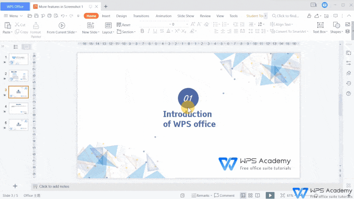Start slideshow From Current Slide icon
This screenshot has width=354, height=199.
[x=62, y=26]
